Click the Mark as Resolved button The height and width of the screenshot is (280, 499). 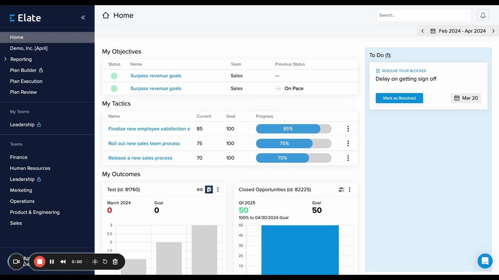point(399,98)
